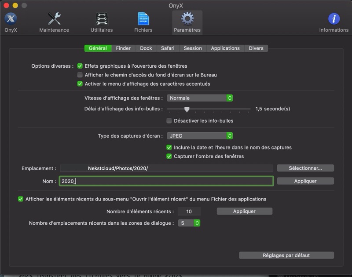352x277 pixels.
Task: Open the Maintenance tools icon
Action: coord(54,19)
